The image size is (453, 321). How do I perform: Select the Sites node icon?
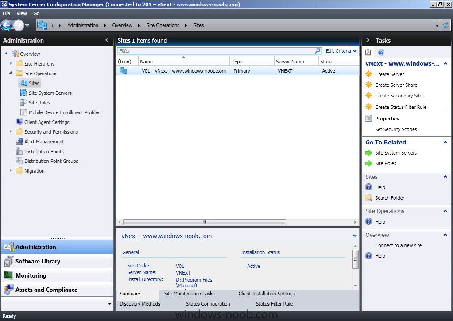pos(23,83)
